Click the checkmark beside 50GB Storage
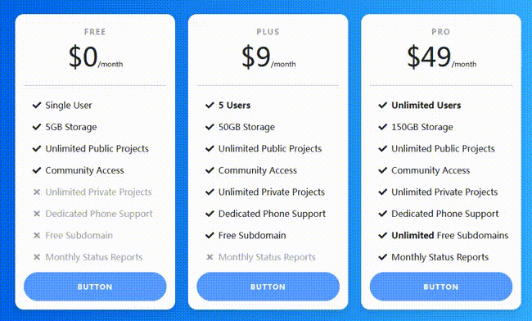Screen dimensions: 532x321 [210, 127]
